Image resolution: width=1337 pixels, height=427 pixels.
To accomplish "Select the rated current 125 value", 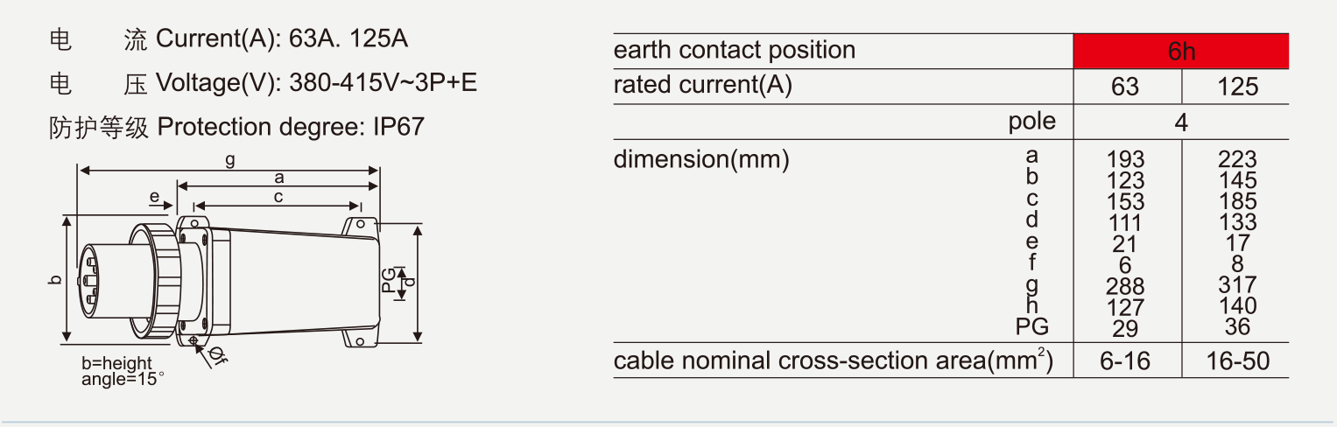I will click(1236, 87).
